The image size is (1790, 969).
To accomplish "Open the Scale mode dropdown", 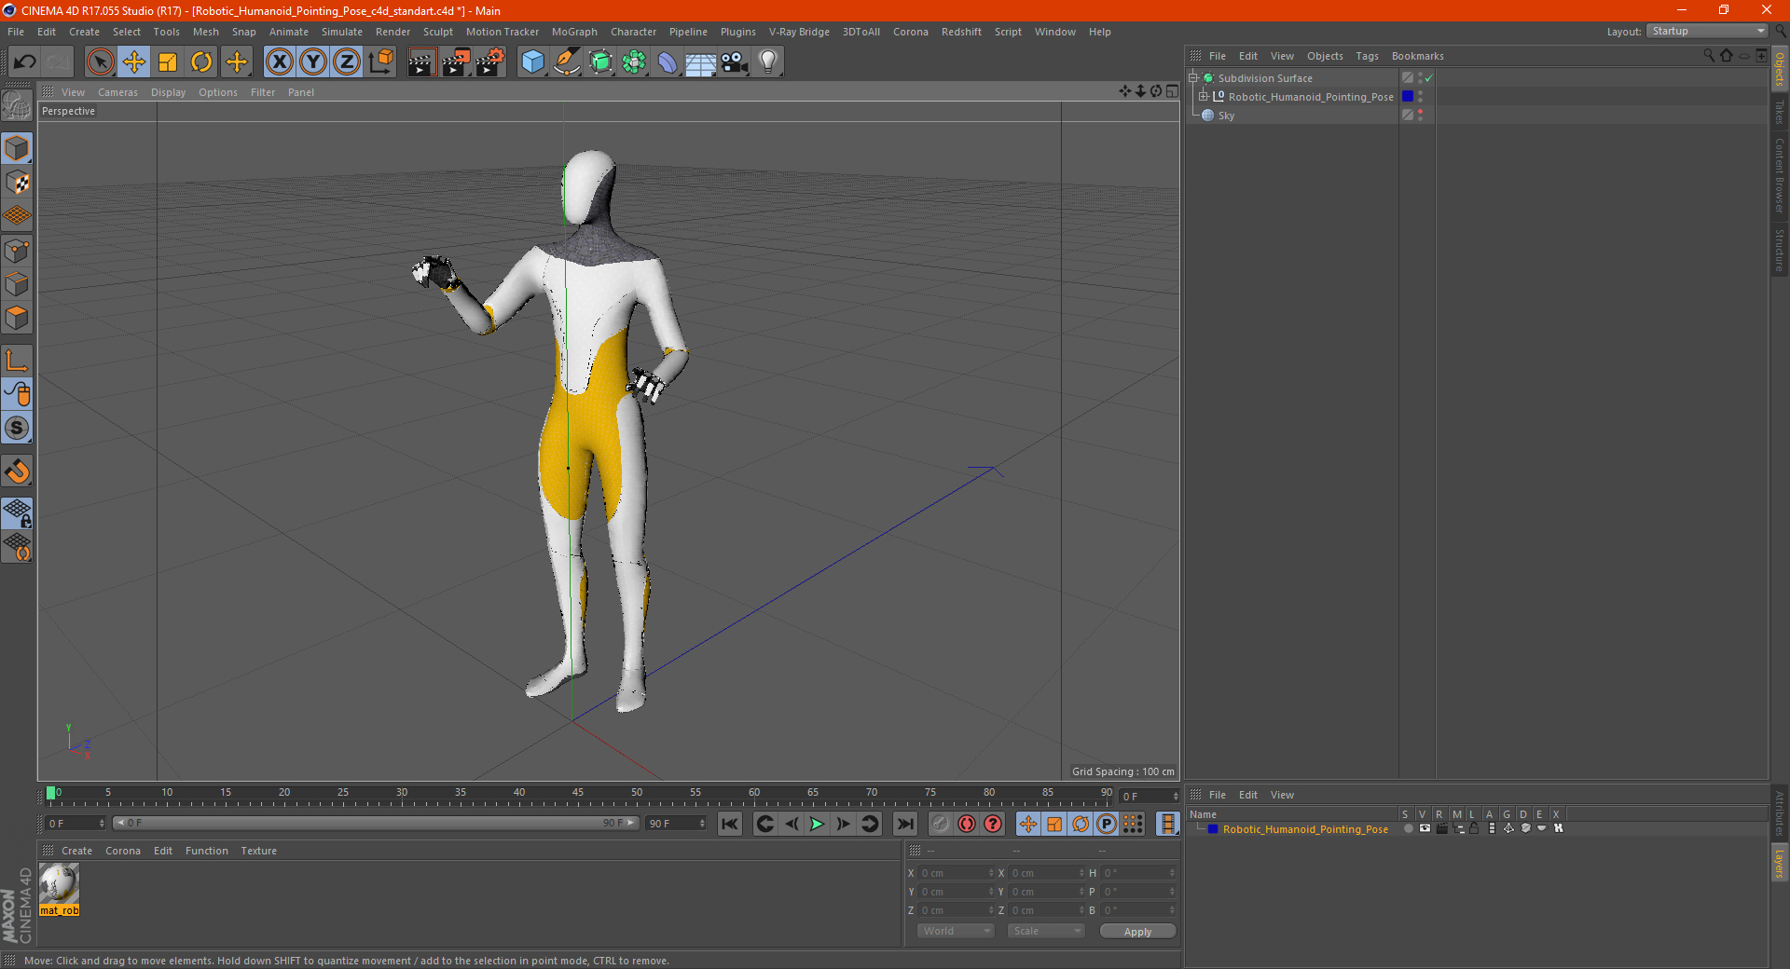I will (x=1046, y=931).
